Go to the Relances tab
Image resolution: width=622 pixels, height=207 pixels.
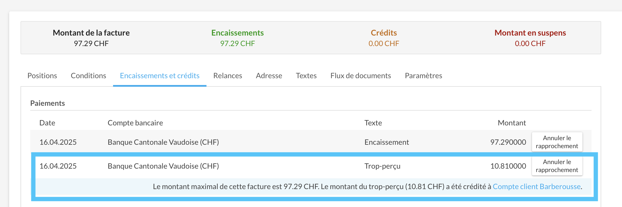[228, 76]
